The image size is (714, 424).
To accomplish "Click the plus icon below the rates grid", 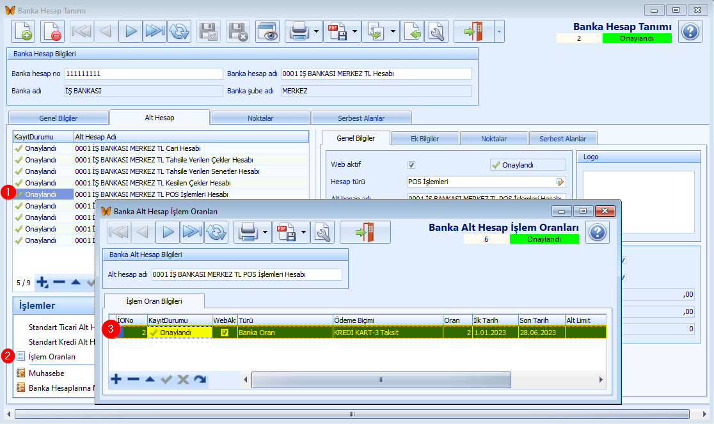I will pyautogui.click(x=116, y=379).
